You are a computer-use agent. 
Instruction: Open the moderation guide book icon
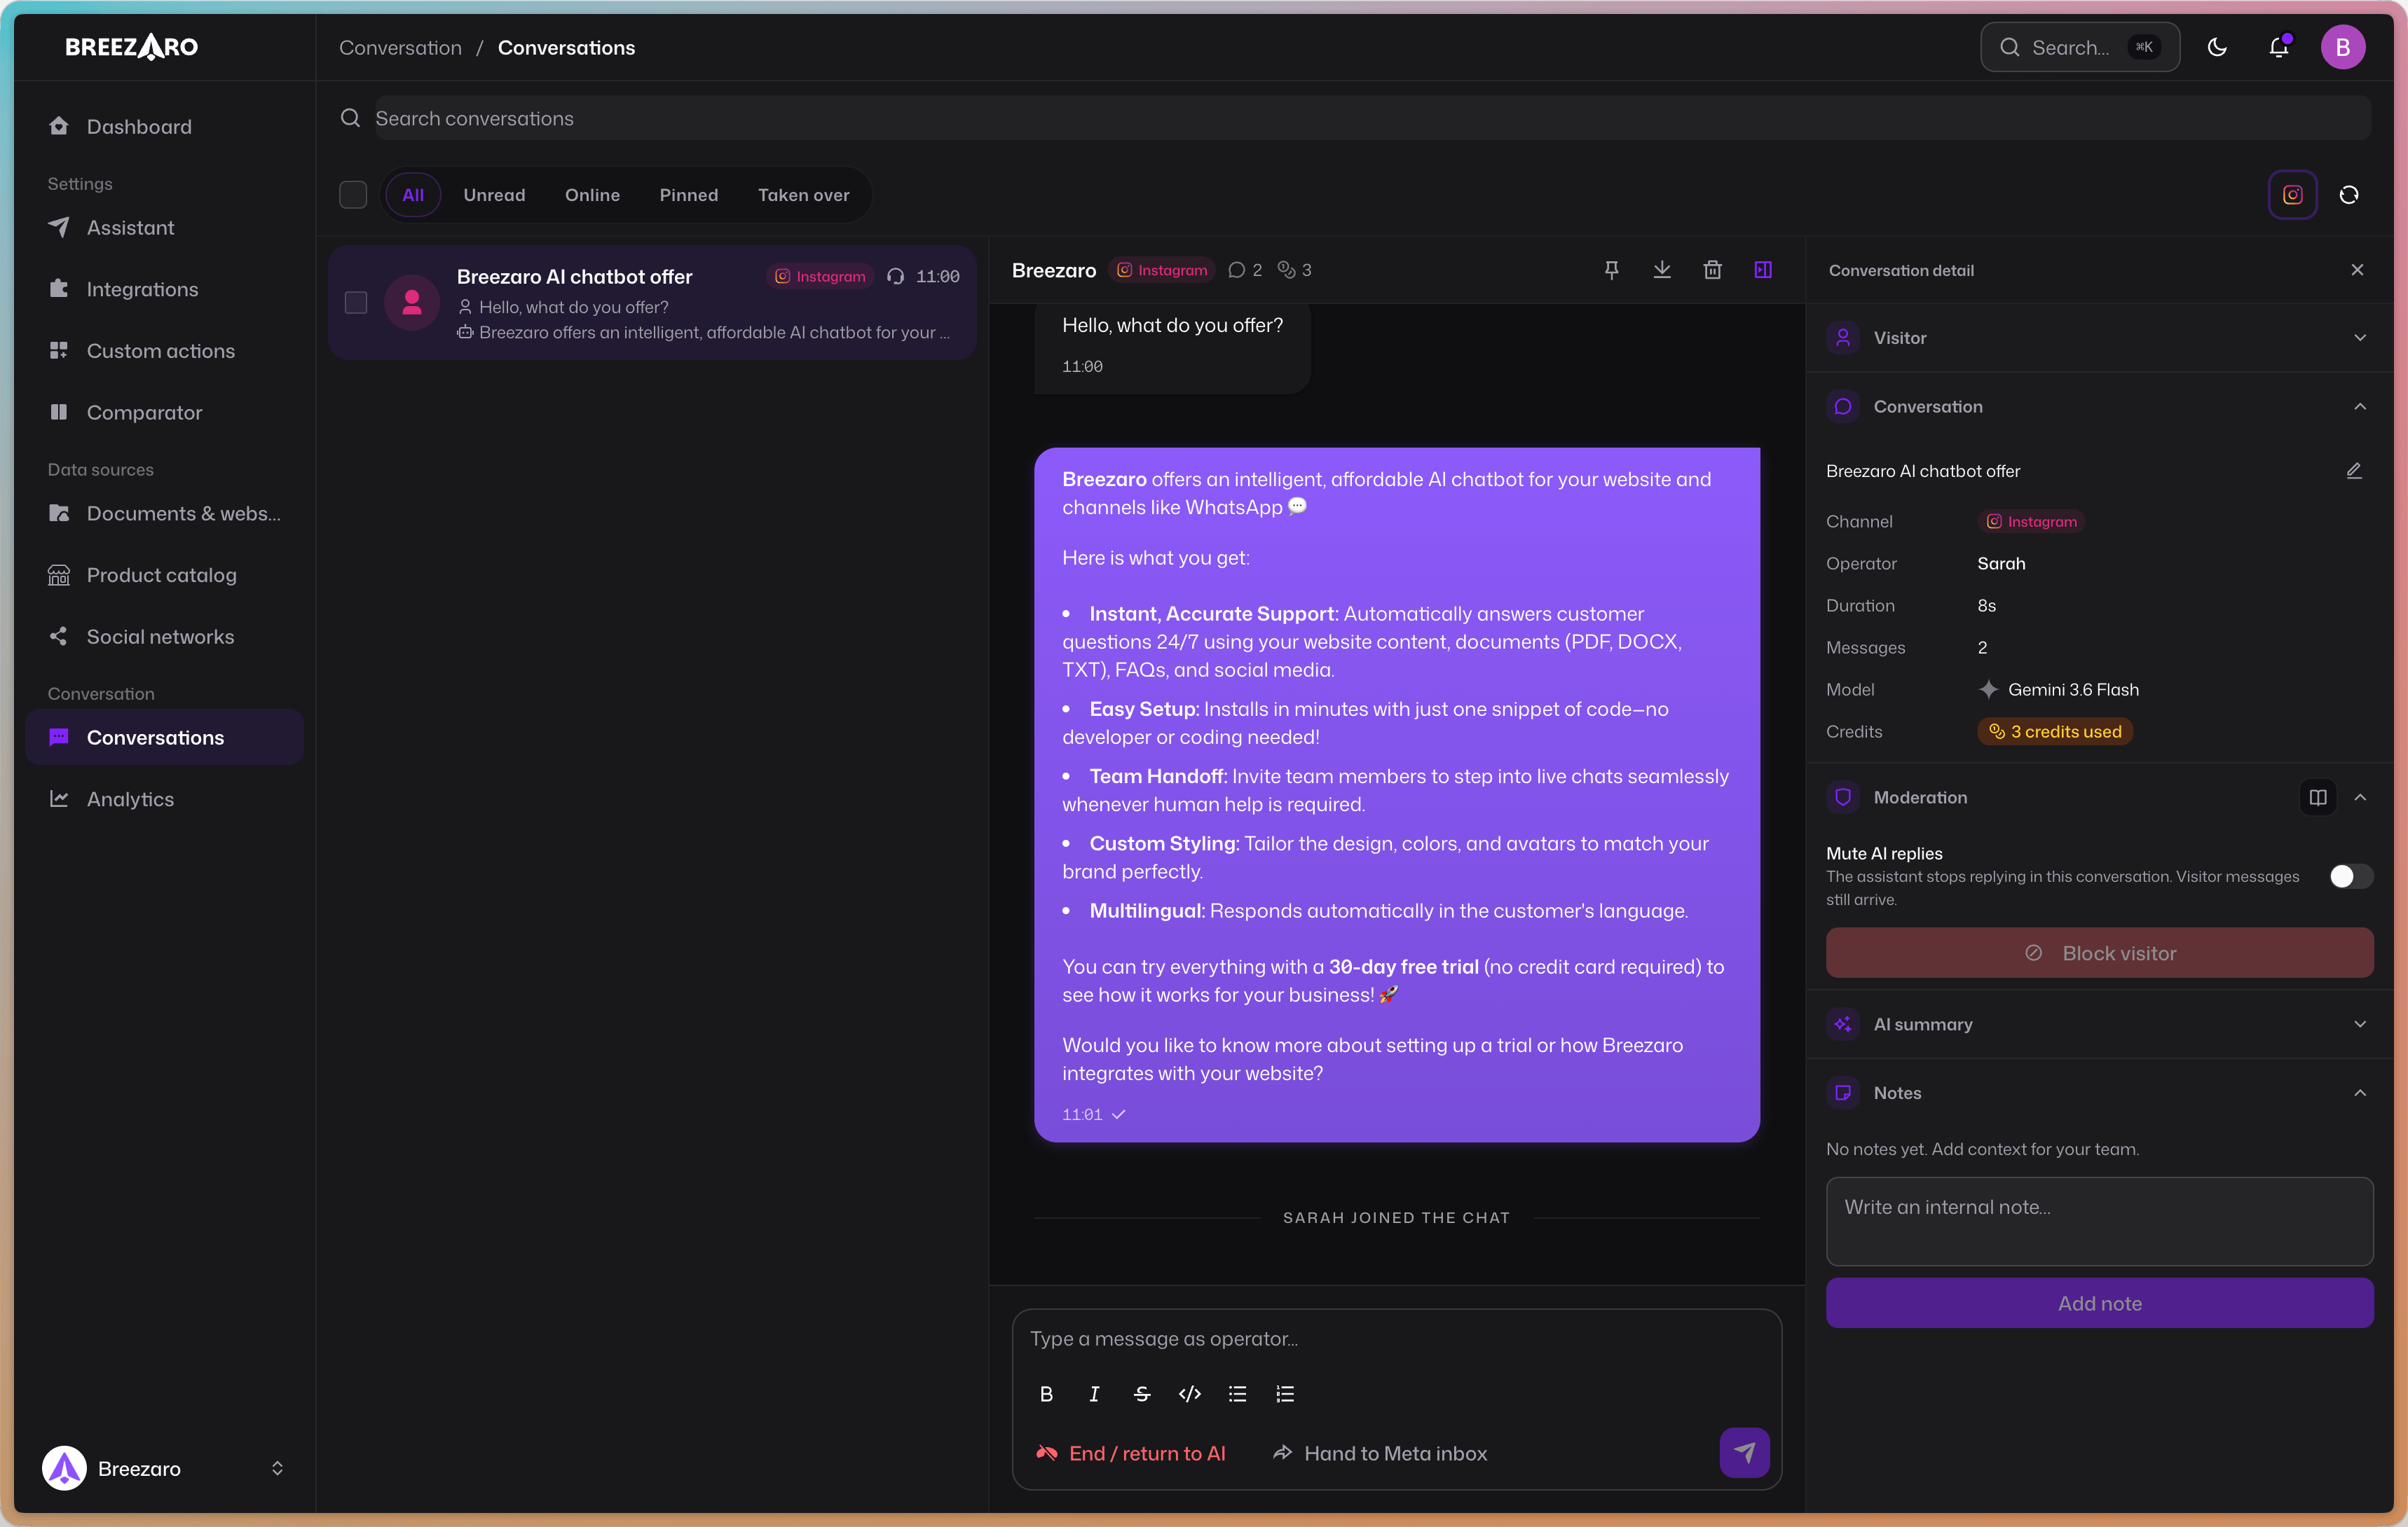click(x=2318, y=798)
